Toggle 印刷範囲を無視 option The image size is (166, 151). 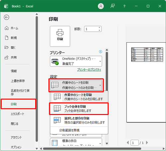pyautogui.click(x=69, y=130)
